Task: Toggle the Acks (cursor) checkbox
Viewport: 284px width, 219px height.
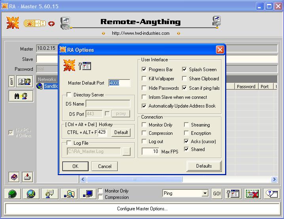Action: click(x=186, y=141)
